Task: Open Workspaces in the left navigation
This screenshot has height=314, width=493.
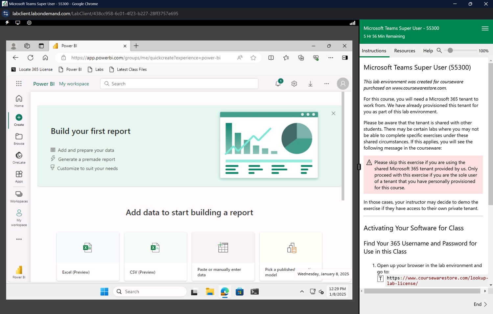Action: 19,197
